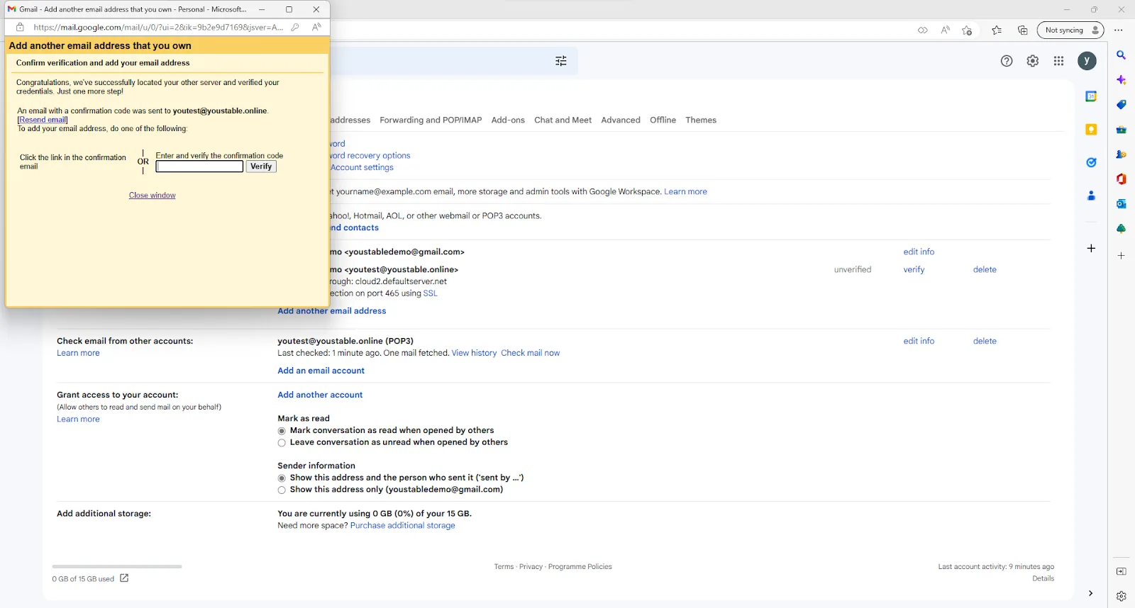Click the SSL link
The image size is (1135, 608).
(x=430, y=293)
